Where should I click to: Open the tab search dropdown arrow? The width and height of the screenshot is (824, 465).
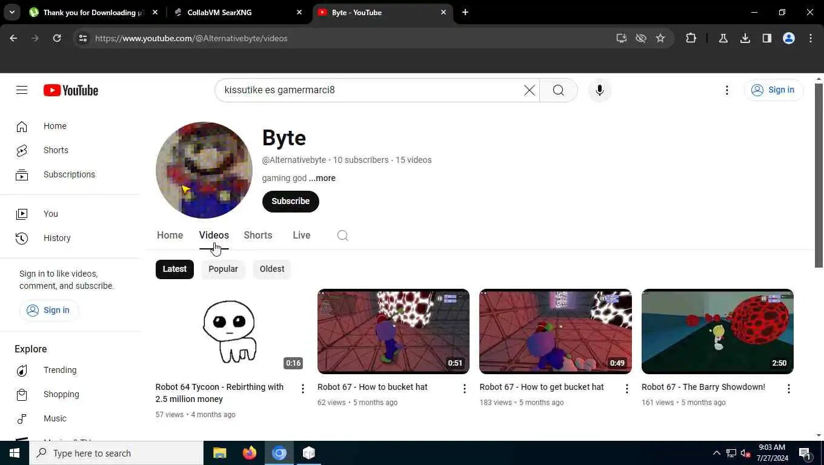point(12,12)
